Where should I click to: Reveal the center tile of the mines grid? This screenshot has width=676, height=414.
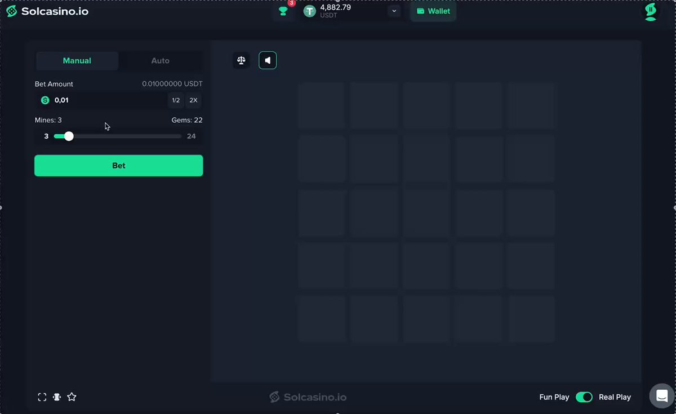426,212
